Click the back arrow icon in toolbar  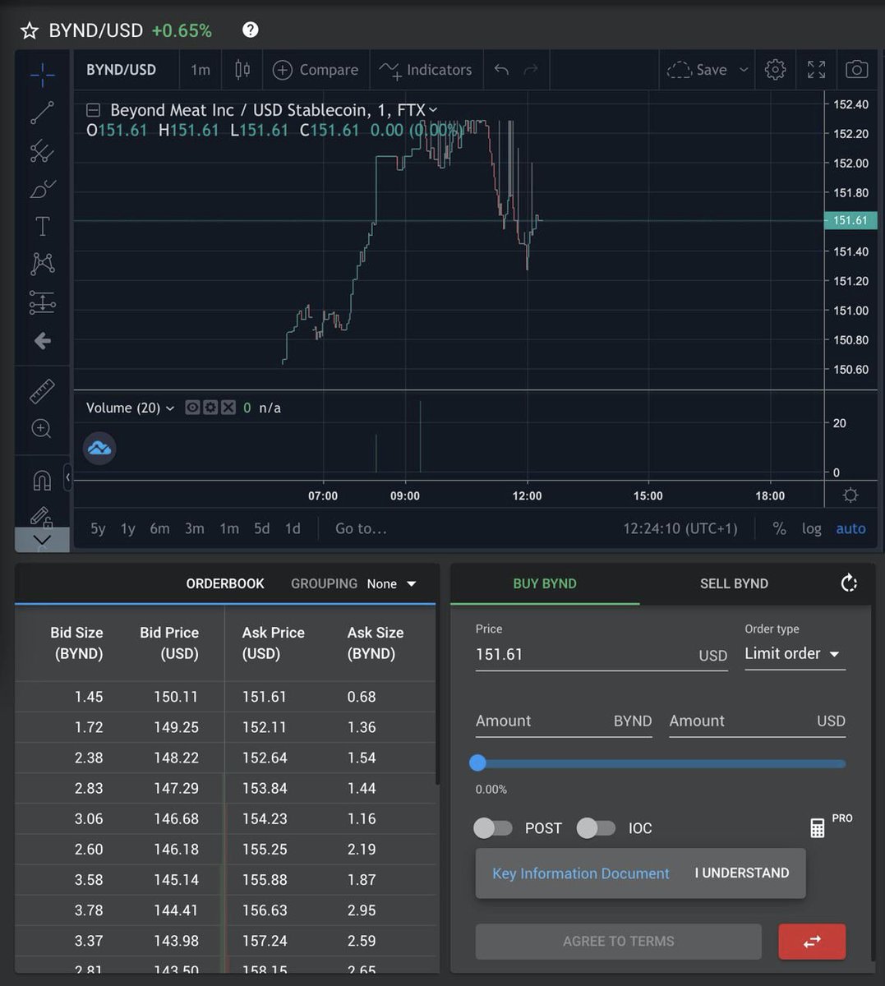[42, 341]
